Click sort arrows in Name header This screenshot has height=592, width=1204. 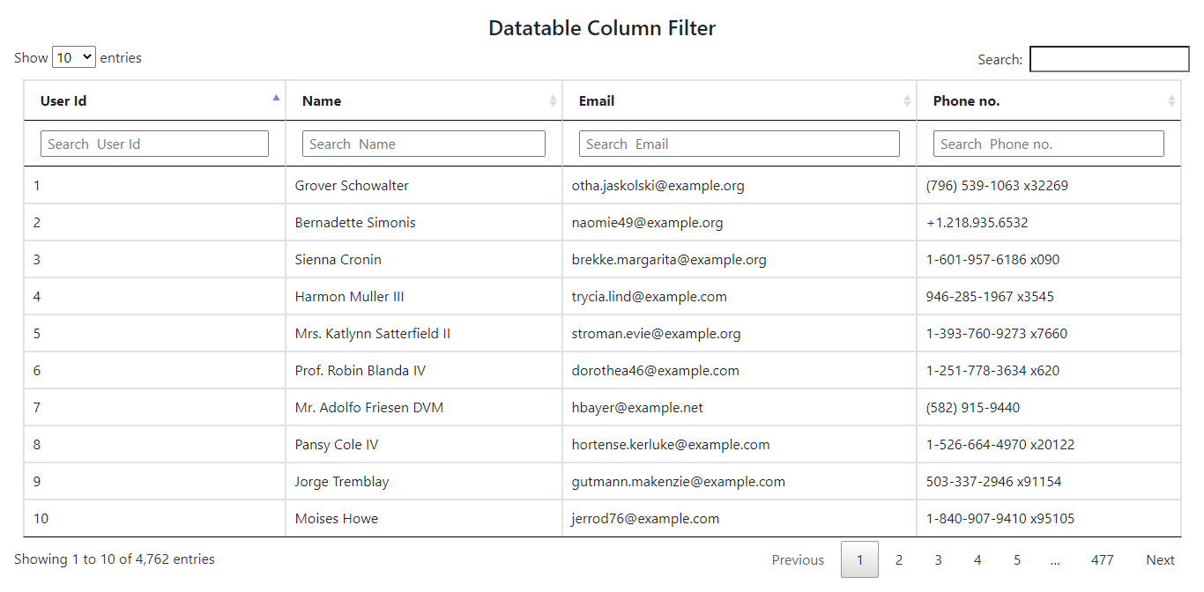[553, 101]
